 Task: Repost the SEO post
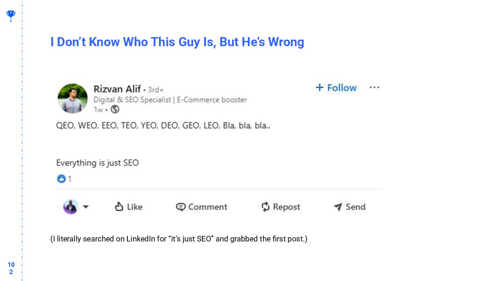(x=281, y=207)
